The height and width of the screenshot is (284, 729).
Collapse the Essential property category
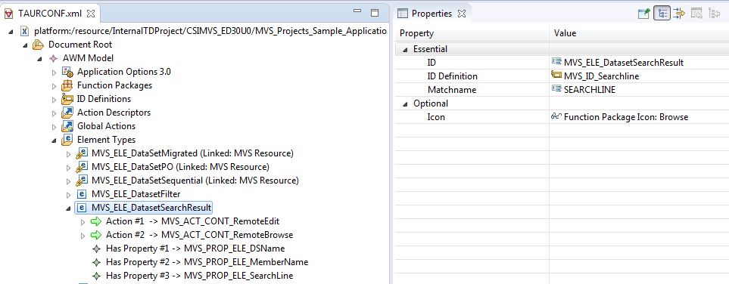(x=405, y=49)
